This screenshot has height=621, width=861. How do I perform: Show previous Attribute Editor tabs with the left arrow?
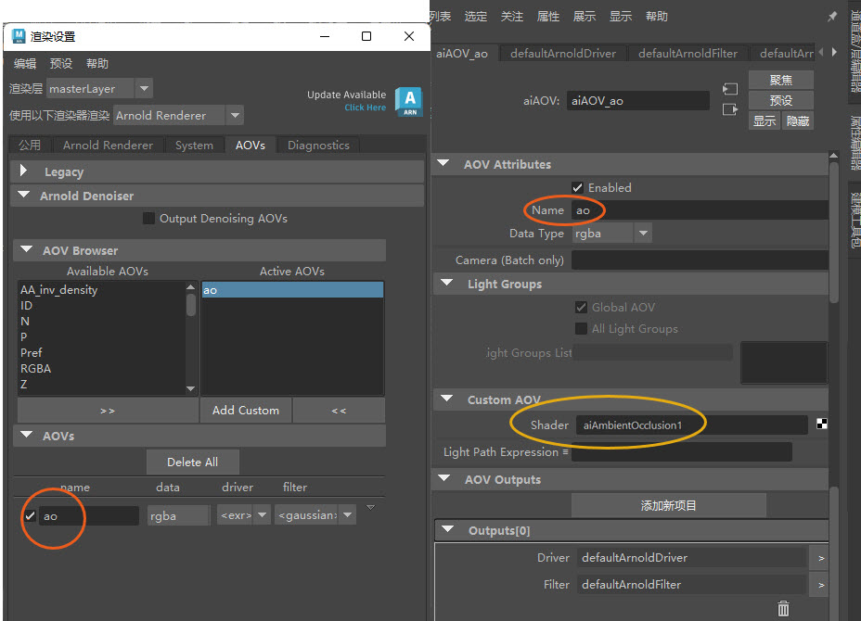coord(821,52)
